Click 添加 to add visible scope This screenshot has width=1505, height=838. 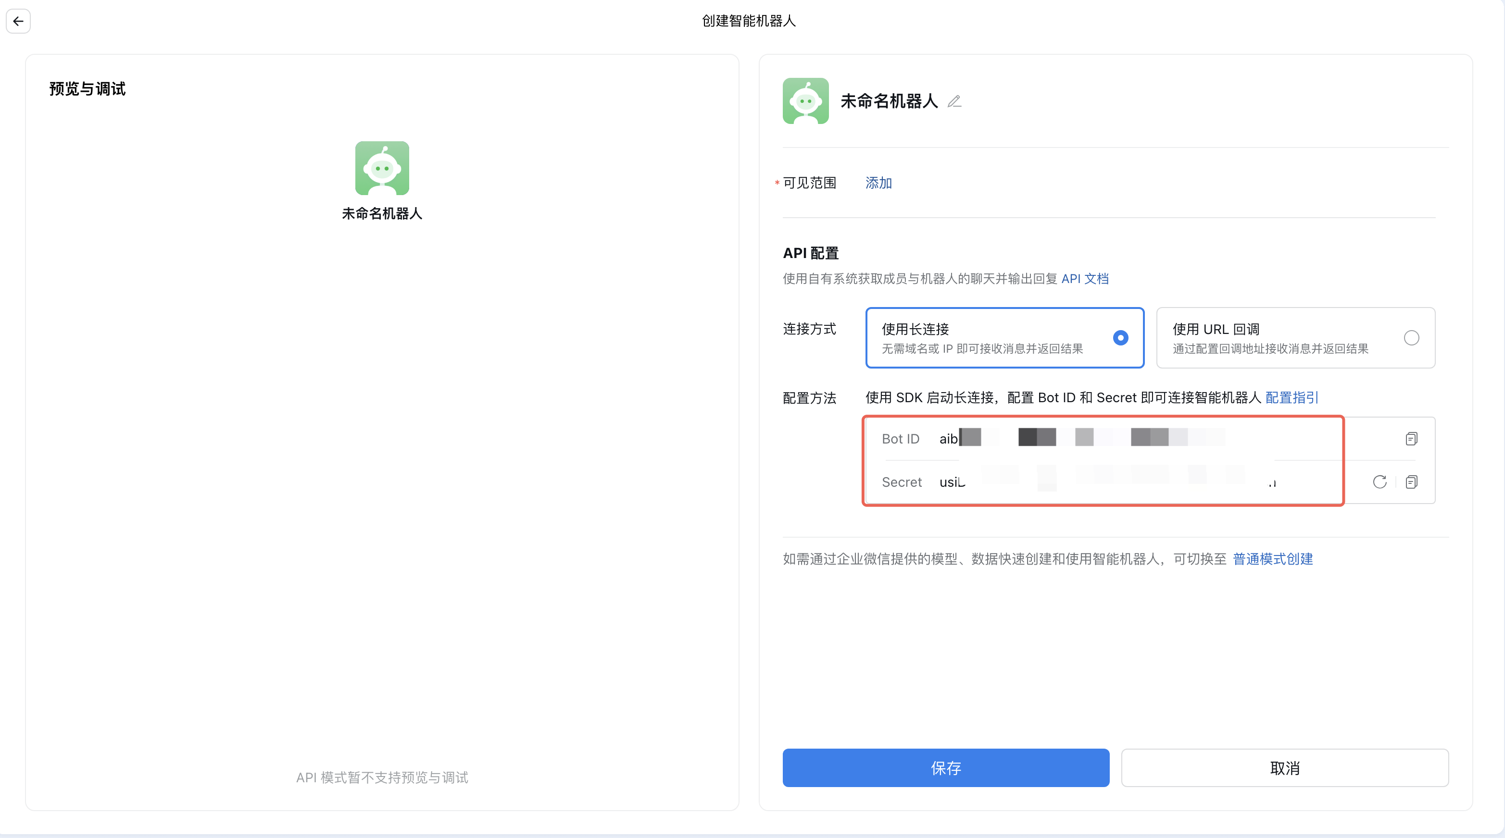click(x=878, y=183)
